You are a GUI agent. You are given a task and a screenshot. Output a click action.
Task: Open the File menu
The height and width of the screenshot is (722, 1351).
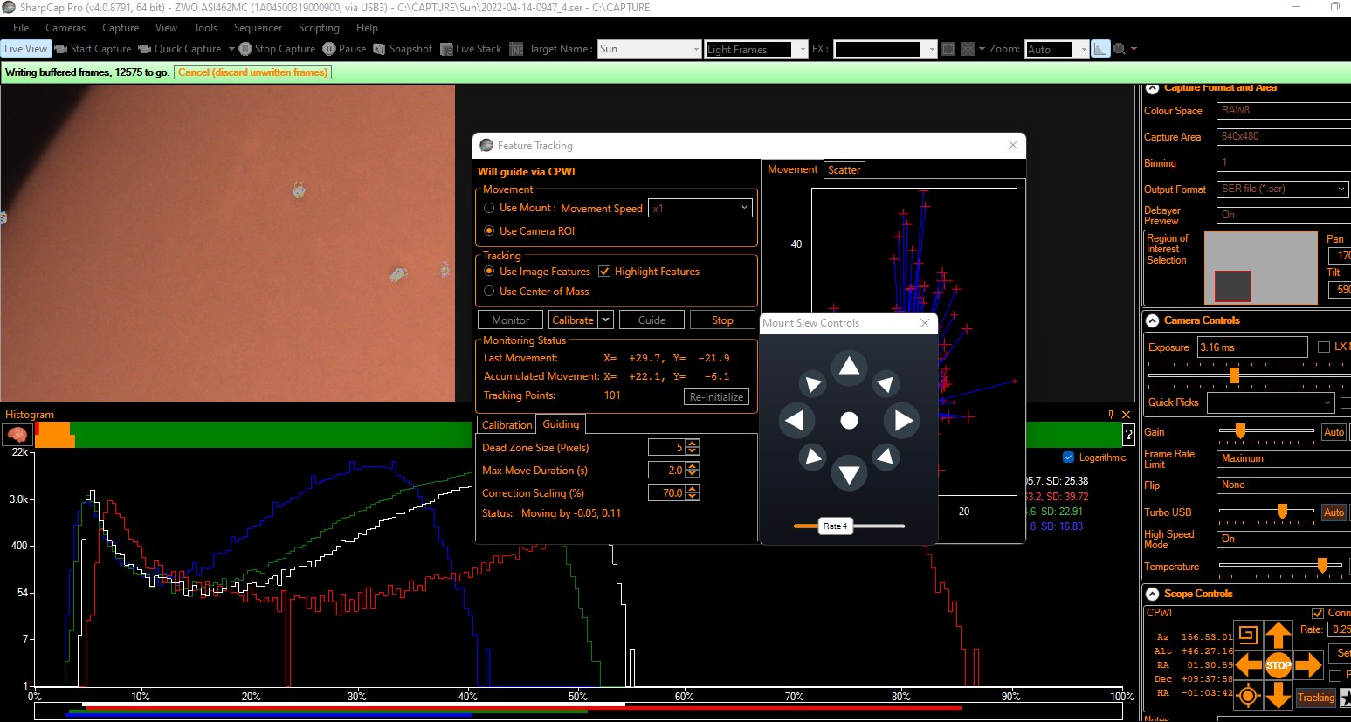[x=21, y=28]
